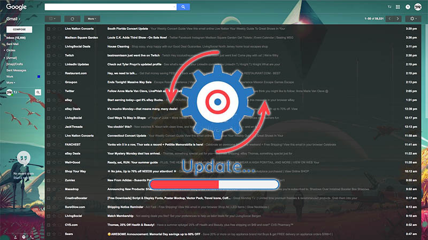
Task: Click the blue search magnifier button
Action: [183, 7]
